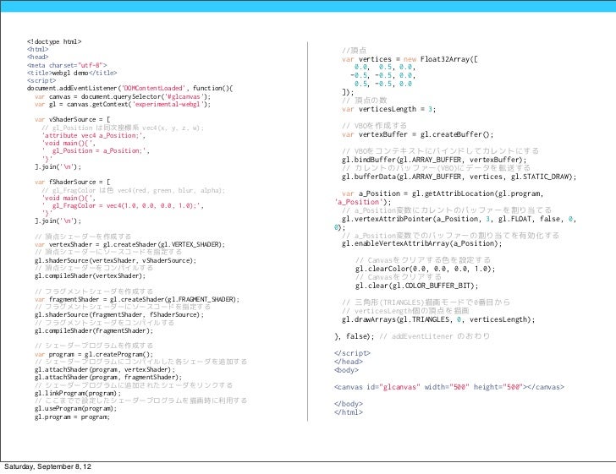Click the '</head>' closing tag
Image resolution: width=616 pixels, height=474 pixels.
[x=349, y=362]
